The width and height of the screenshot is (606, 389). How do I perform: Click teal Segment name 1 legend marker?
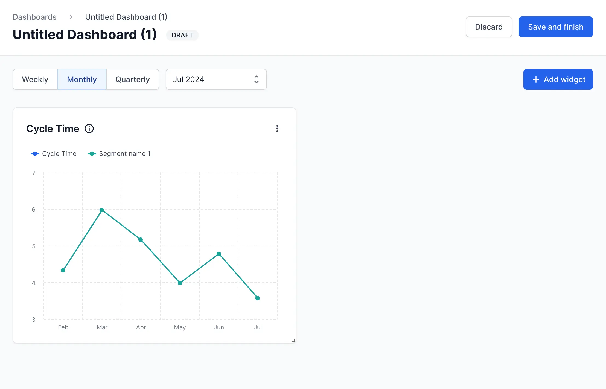[x=92, y=154]
